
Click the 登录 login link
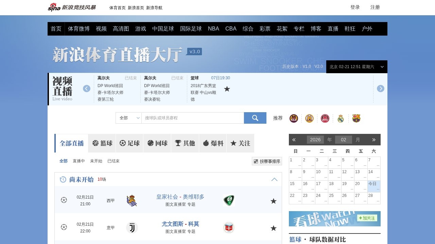pyautogui.click(x=355, y=7)
